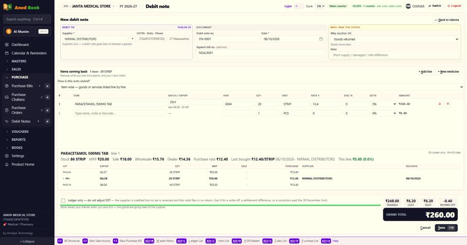Screen dimensions: 467x245
Task: Click F1 All Shortcuts in bottom bar
Action: tap(69, 241)
